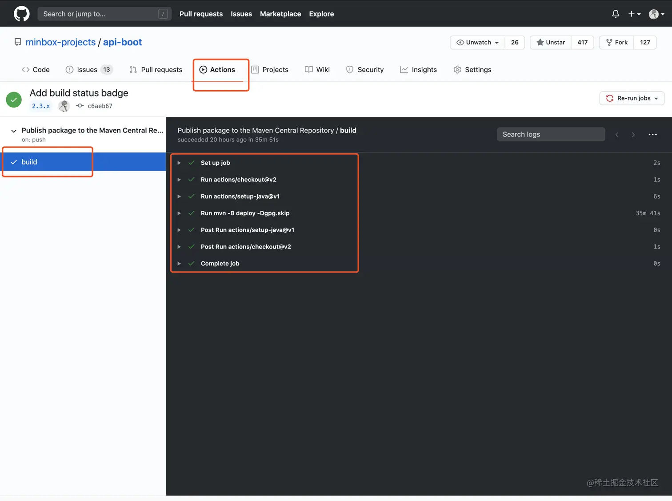Open the GitHub home logo
The height and width of the screenshot is (501, 672).
point(21,14)
